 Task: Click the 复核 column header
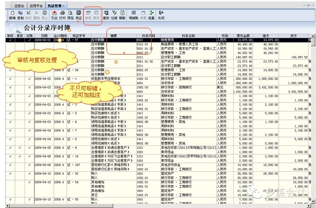pyautogui.click(x=20, y=36)
